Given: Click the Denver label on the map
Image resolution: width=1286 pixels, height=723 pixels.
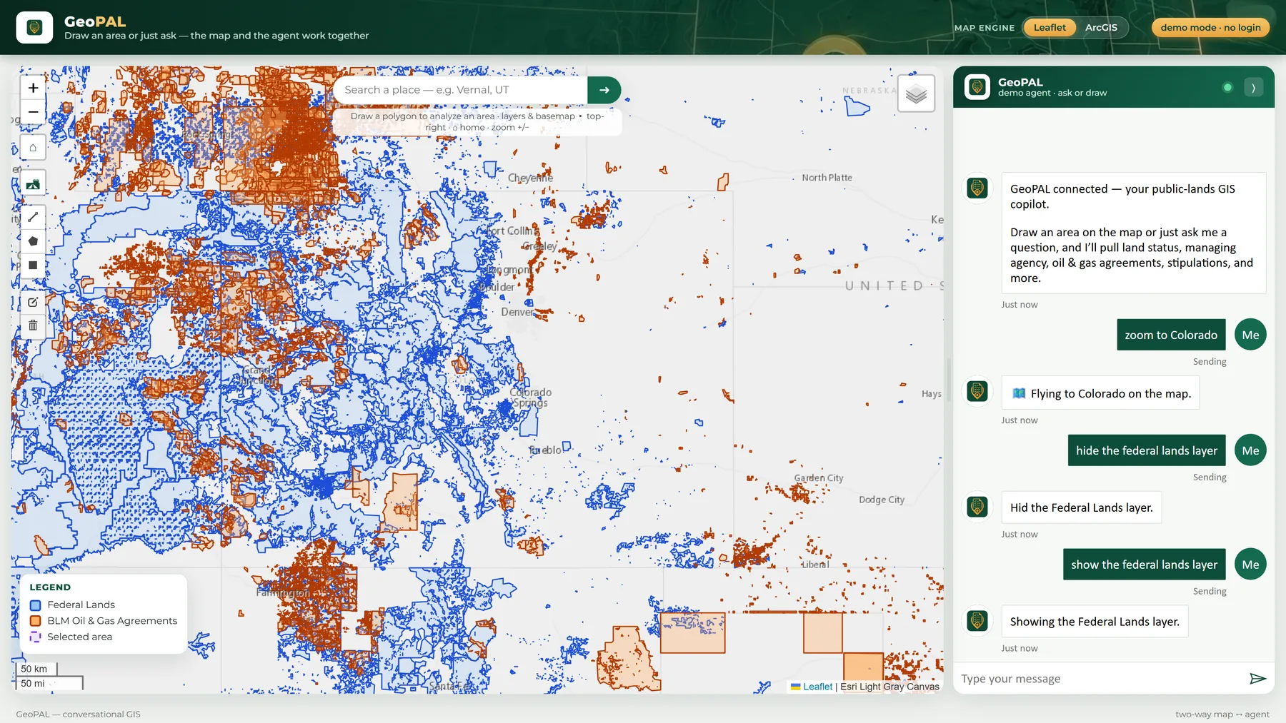Looking at the screenshot, I should [517, 312].
